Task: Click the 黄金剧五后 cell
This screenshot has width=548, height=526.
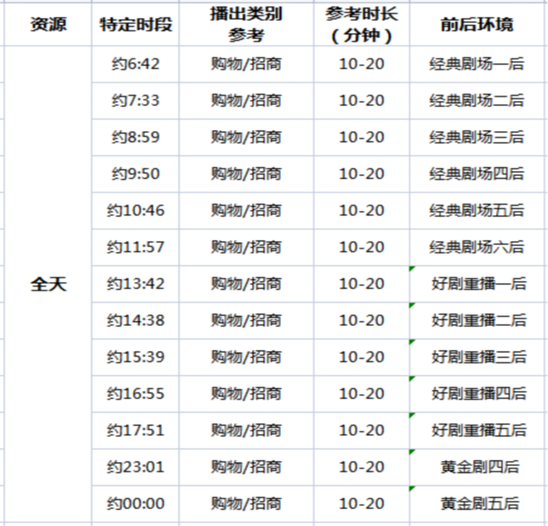Action: [477, 504]
